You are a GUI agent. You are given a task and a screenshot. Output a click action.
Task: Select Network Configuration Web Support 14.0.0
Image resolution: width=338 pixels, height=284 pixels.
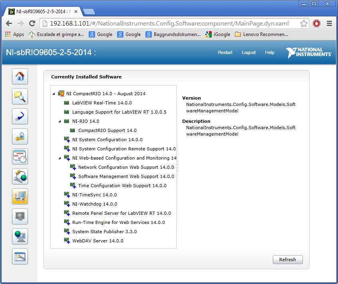click(x=126, y=167)
